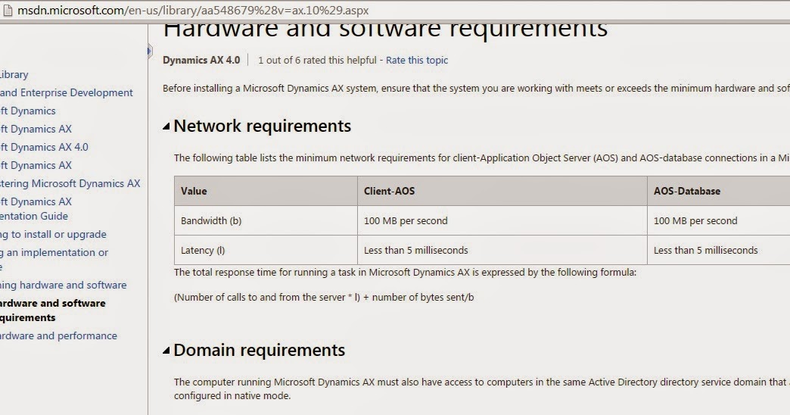Click the Network requirements heading text
This screenshot has height=415, width=790.
pyautogui.click(x=262, y=126)
